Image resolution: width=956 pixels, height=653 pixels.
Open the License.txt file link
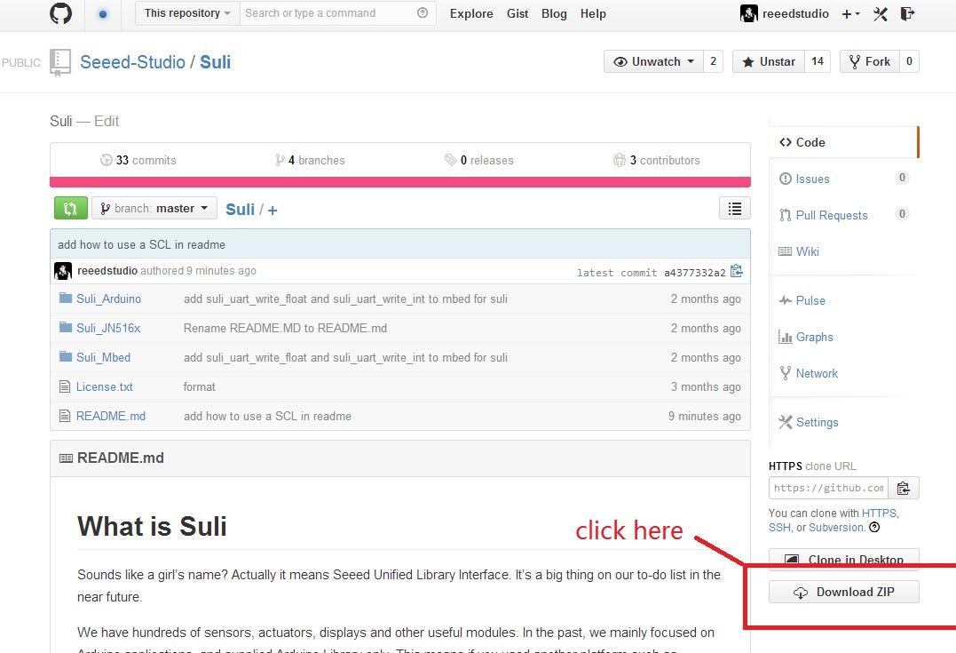coord(104,386)
